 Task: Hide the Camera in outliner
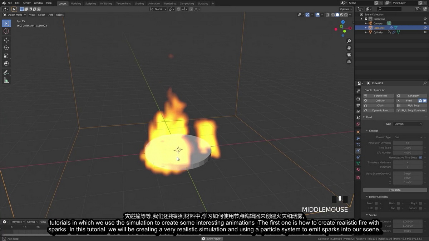tap(425, 23)
